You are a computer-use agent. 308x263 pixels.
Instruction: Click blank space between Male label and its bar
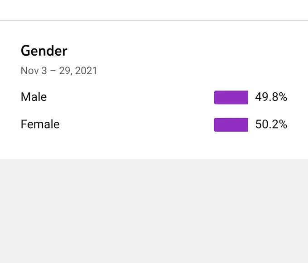point(130,97)
